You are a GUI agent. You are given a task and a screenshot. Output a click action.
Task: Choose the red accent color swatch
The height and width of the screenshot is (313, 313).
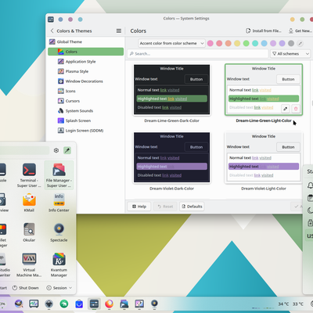[219, 43]
